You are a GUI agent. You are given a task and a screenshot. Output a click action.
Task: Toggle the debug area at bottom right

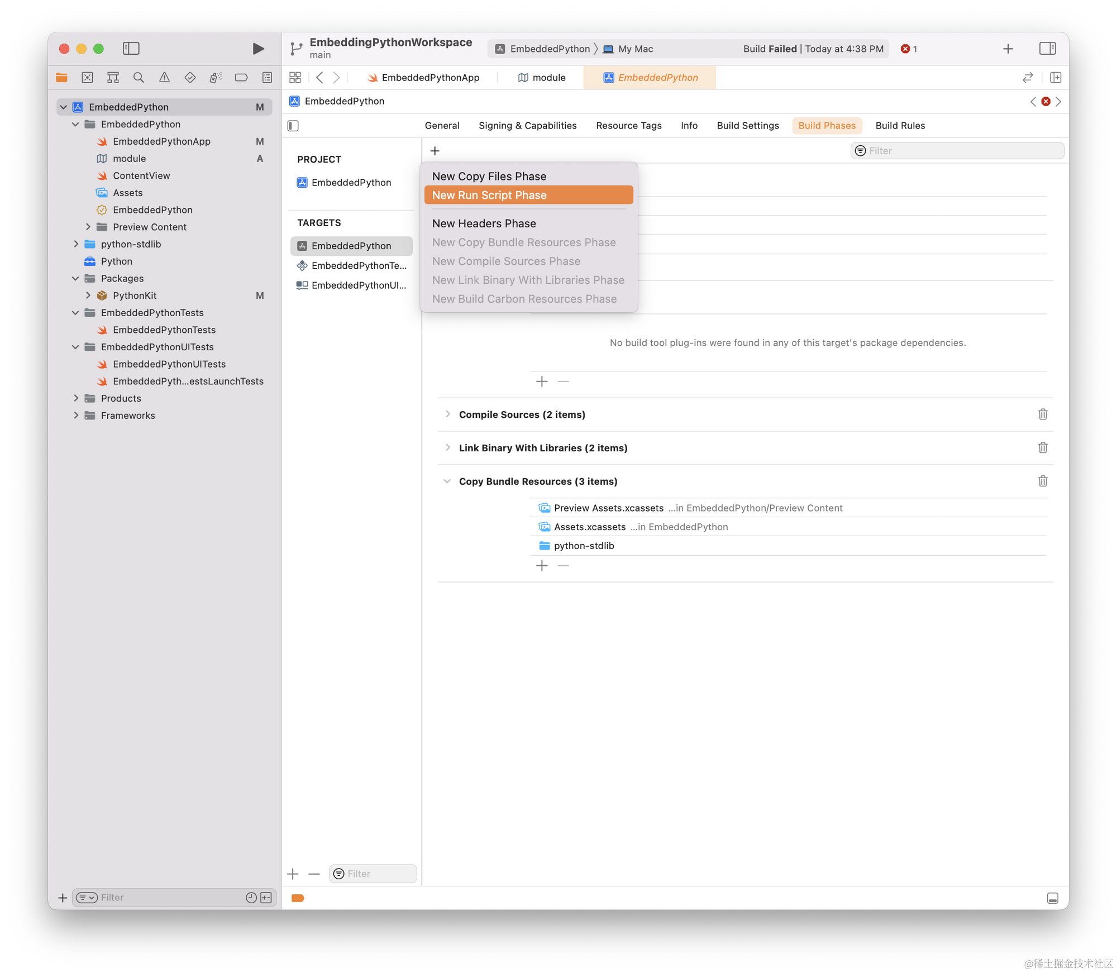pyautogui.click(x=1052, y=898)
